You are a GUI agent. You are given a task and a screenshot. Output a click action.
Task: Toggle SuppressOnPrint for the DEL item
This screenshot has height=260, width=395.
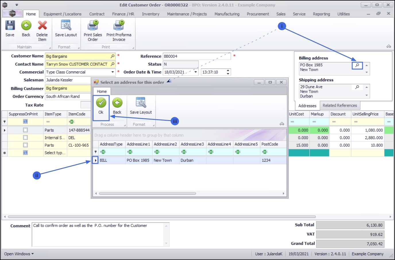[x=25, y=138]
